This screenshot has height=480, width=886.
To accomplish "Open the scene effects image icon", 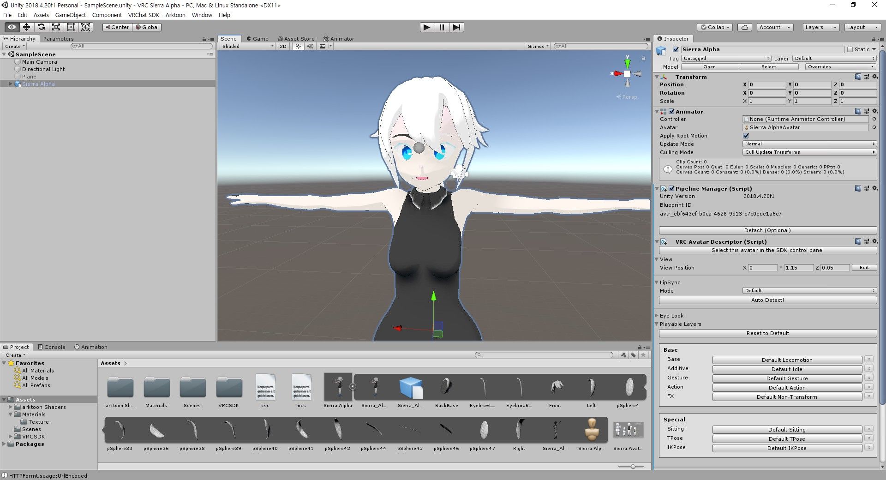I will click(x=323, y=46).
